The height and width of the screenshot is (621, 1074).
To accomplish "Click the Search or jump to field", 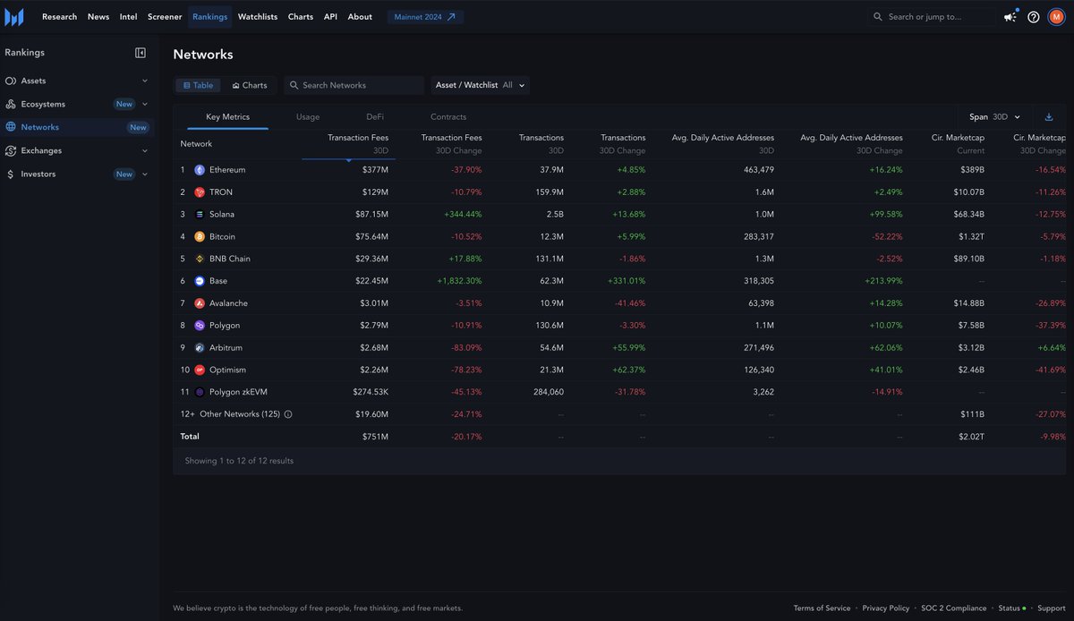I will click(x=932, y=16).
